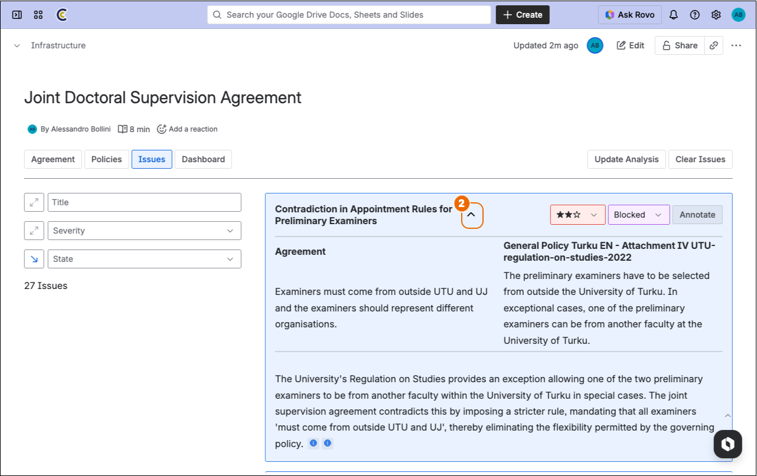Toggle the Title sort expand button
The height and width of the screenshot is (476, 757).
[34, 202]
